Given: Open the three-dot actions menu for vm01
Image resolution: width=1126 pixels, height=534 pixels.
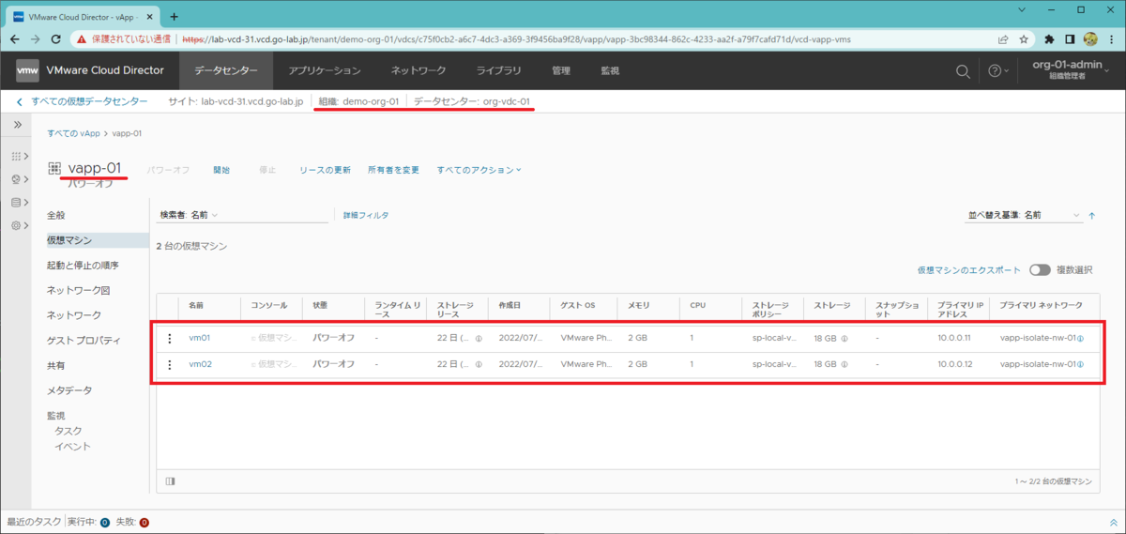Looking at the screenshot, I should 170,339.
